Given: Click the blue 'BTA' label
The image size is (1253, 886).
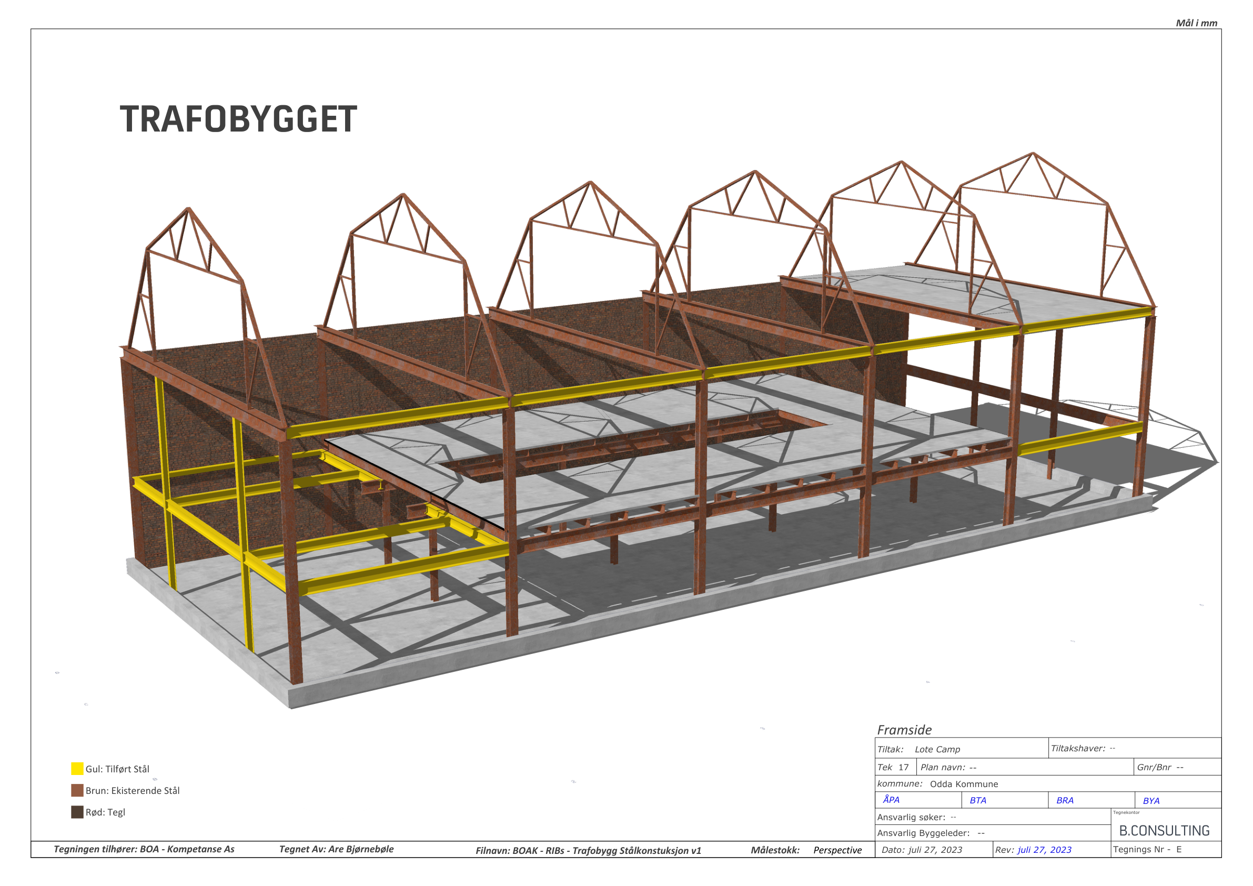Looking at the screenshot, I should (978, 800).
